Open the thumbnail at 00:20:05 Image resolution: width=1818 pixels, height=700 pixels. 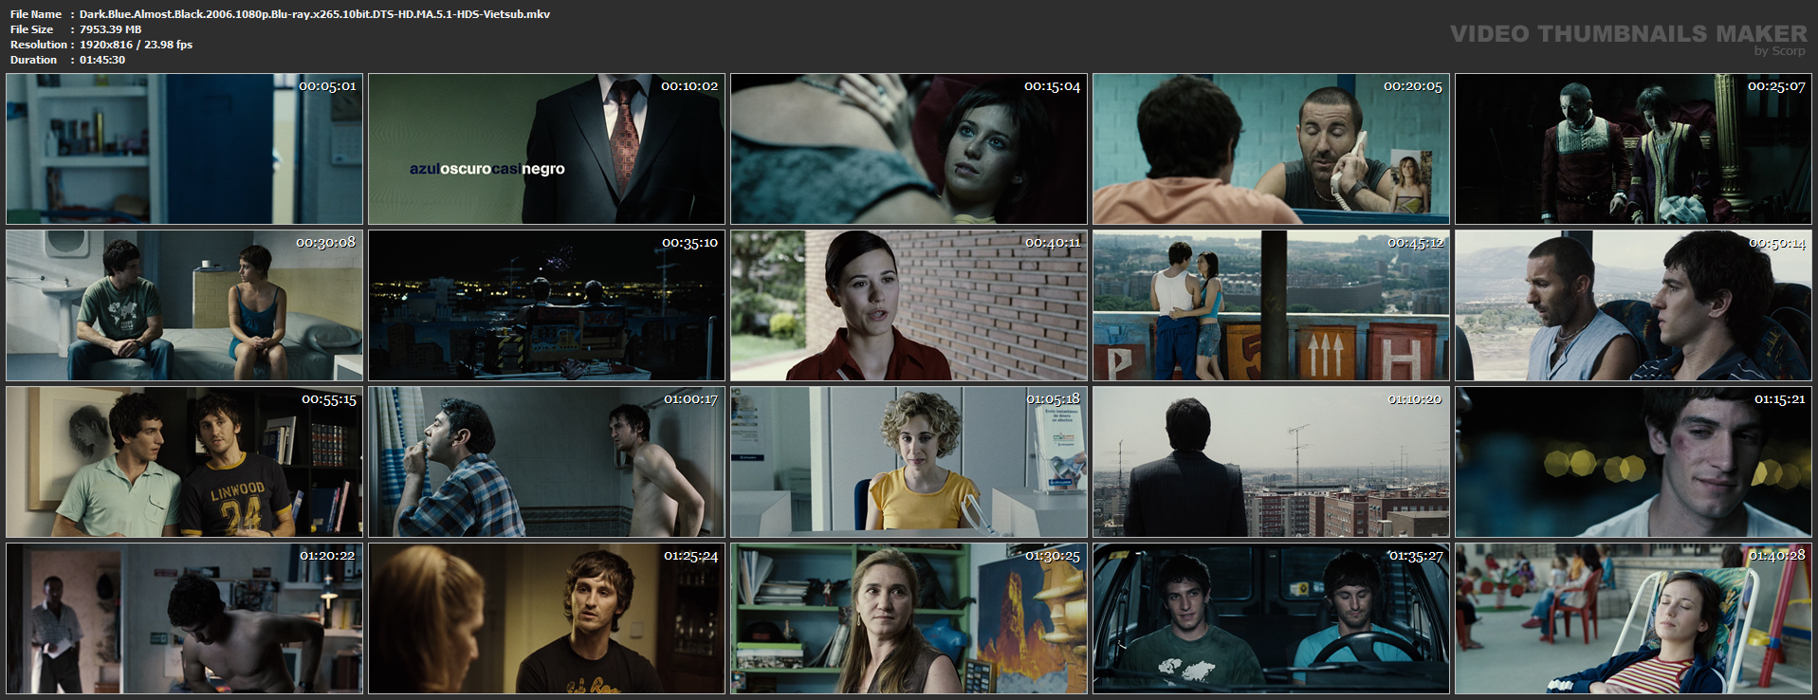pos(1271,149)
